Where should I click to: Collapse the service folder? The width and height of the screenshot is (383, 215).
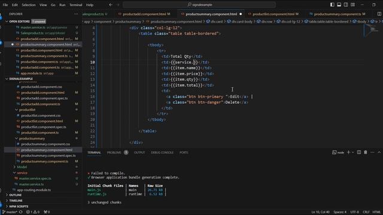22,173
